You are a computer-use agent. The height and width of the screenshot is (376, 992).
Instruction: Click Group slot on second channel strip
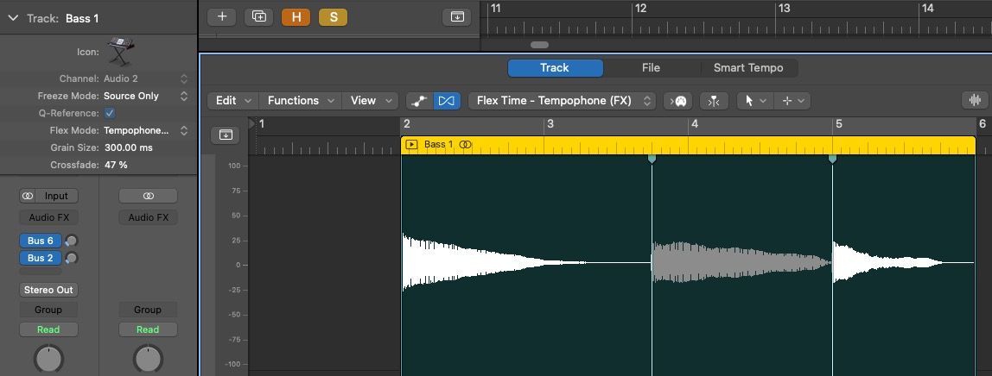(148, 310)
